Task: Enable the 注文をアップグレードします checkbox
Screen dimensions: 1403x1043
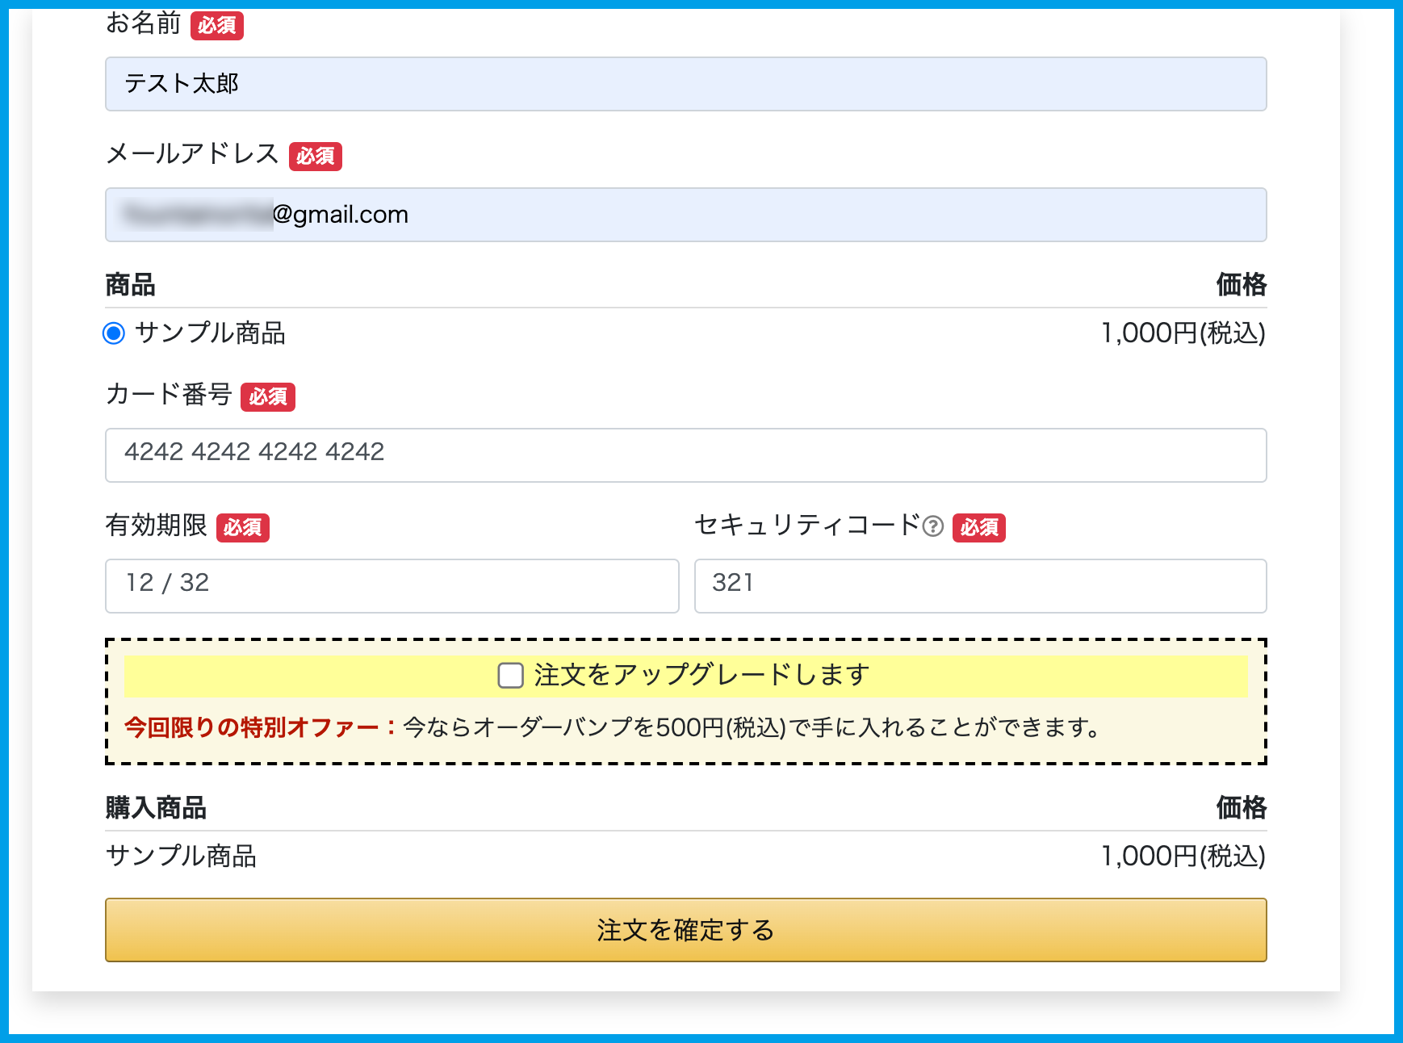Action: click(x=510, y=676)
